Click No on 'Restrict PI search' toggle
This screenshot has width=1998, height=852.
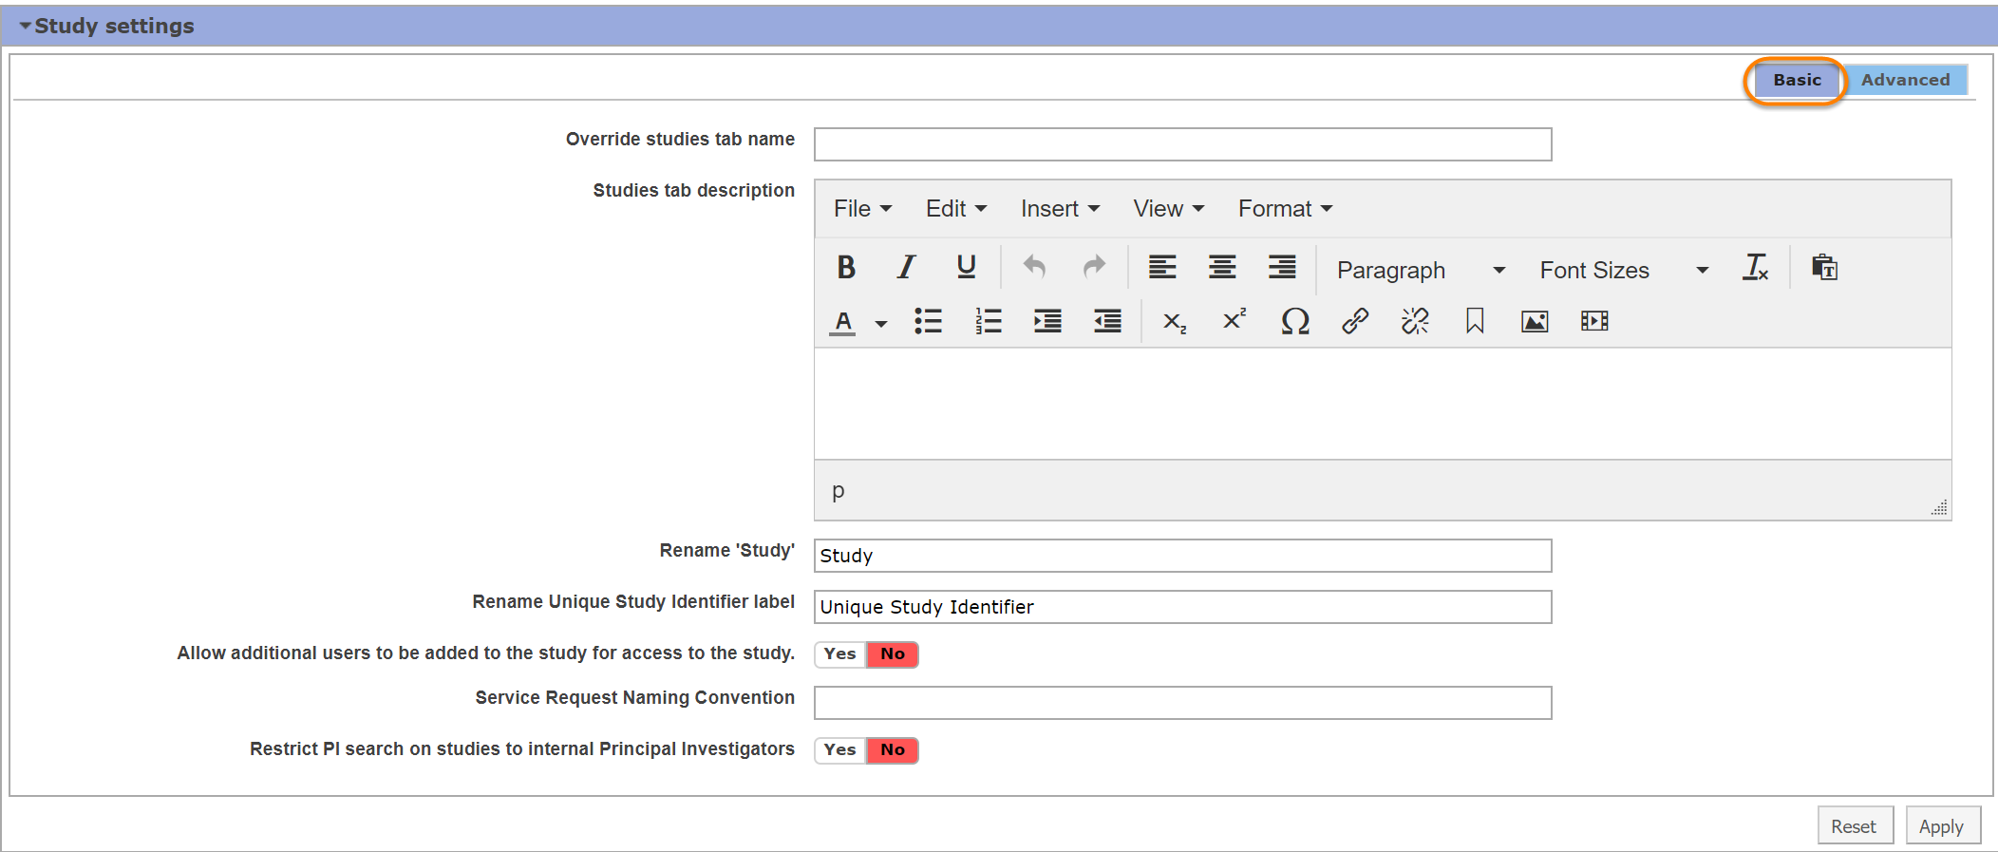[x=892, y=750]
